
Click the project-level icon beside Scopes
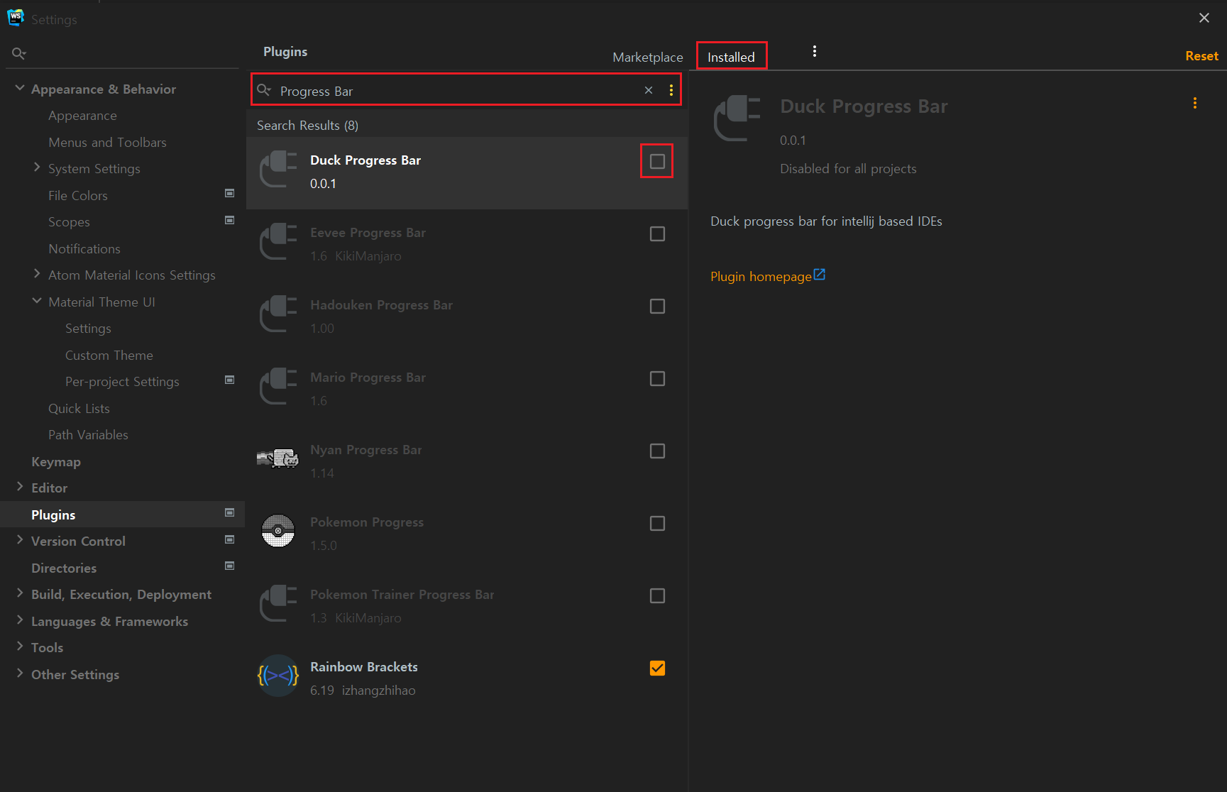click(229, 220)
